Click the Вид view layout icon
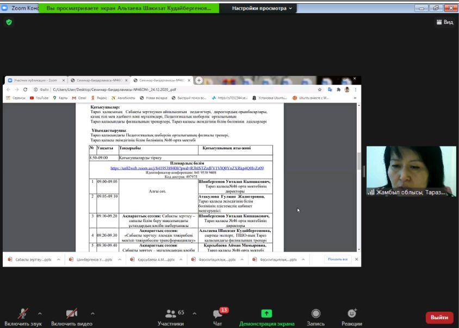 click(x=444, y=22)
